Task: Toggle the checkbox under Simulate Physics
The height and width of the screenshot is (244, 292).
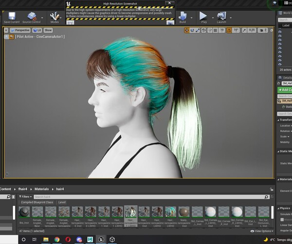Action: point(282,220)
